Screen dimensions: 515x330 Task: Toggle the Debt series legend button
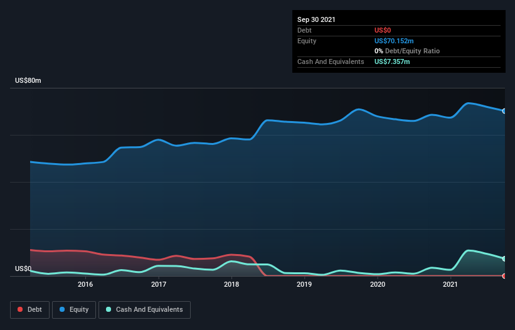29,310
